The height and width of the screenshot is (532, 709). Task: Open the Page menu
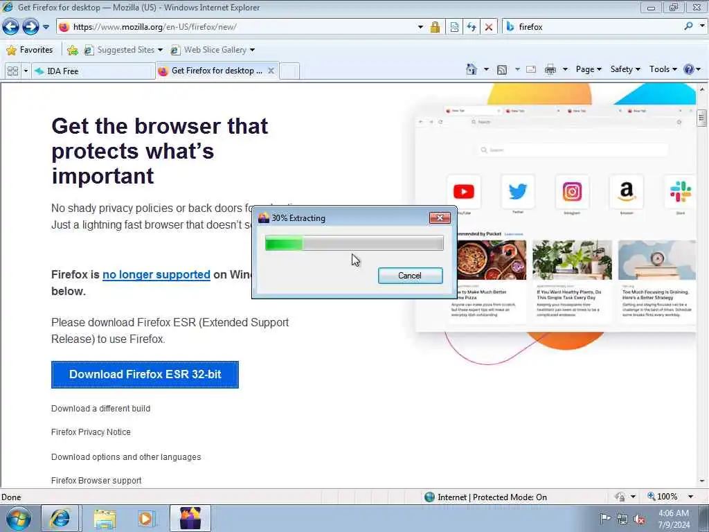point(589,69)
